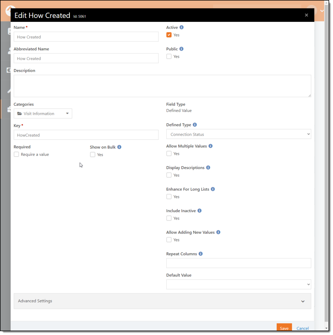The image size is (333, 335).
Task: Select the 'Defined Value' field type text
Action: (179, 110)
